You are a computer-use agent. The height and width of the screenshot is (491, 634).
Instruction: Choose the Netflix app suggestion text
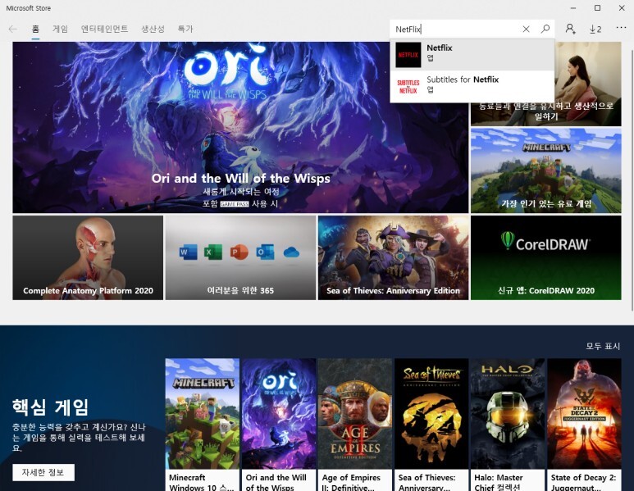440,48
